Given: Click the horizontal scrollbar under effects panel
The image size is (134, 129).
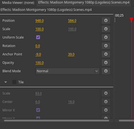Looking at the screenshot, I should pos(56,121).
